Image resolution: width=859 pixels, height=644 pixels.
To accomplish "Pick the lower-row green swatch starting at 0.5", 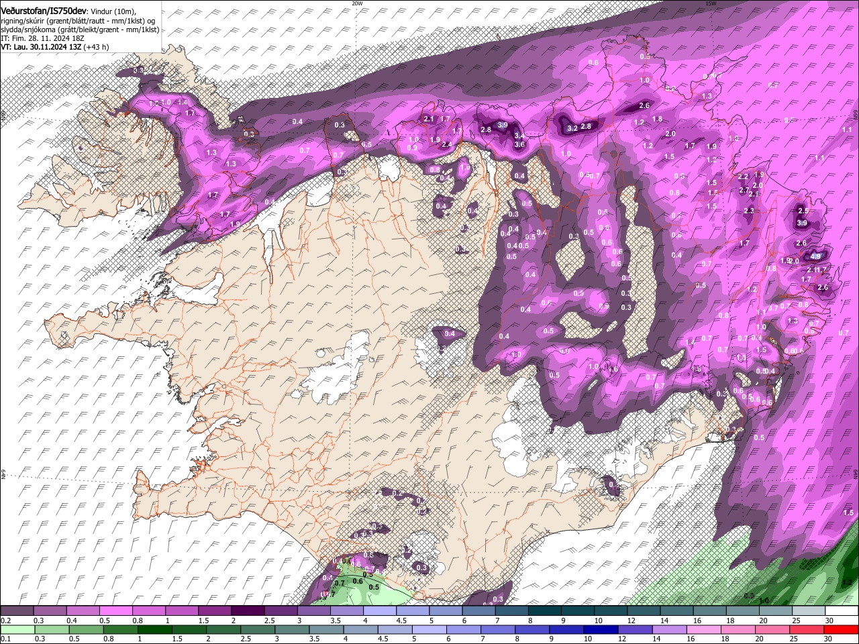I will pos(87,630).
